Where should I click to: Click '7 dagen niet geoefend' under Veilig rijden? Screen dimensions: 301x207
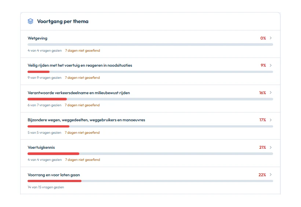pyautogui.click(x=82, y=78)
